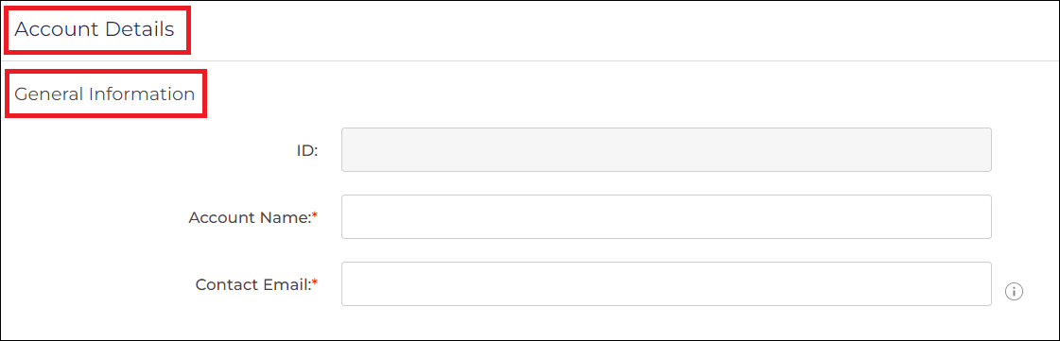Viewport: 1060px width, 341px height.
Task: Click the divider line below Account Details
Action: click(530, 60)
